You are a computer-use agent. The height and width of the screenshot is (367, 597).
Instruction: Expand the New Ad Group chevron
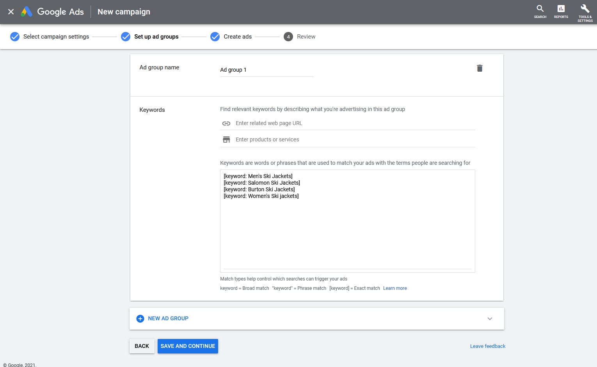tap(490, 319)
